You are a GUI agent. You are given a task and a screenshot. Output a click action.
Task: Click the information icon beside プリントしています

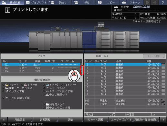coord(7,10)
